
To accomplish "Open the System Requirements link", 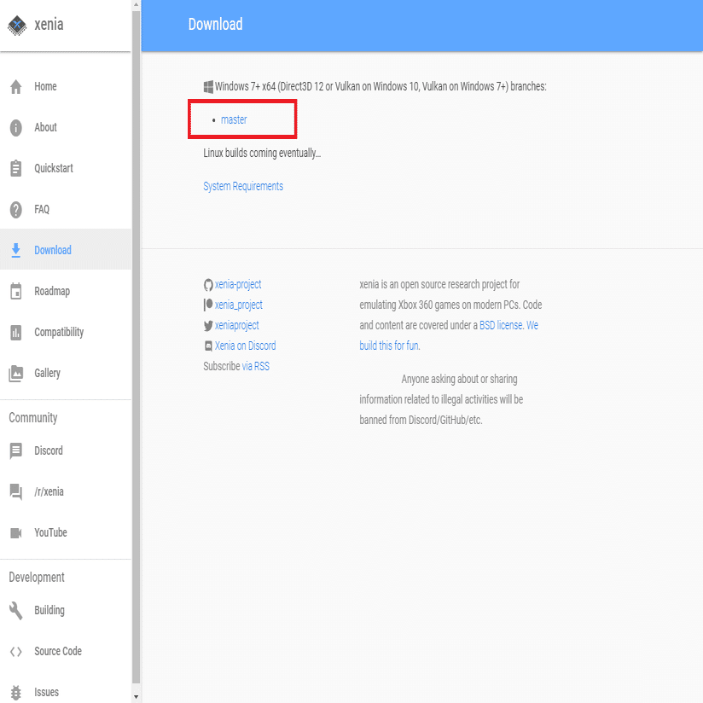I will (x=243, y=186).
